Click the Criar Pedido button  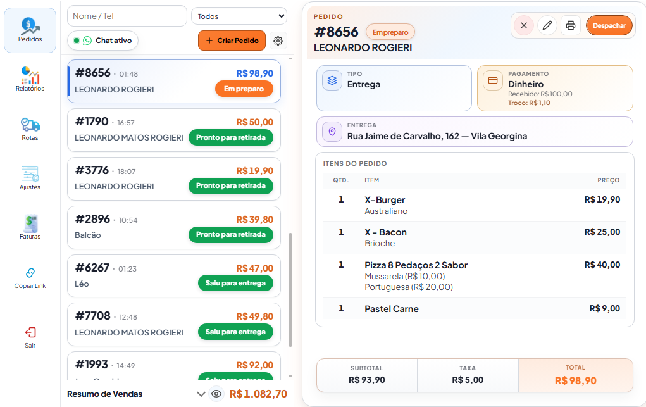(x=232, y=41)
